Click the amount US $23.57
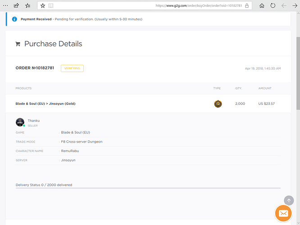The width and height of the screenshot is (300, 225). tap(266, 103)
